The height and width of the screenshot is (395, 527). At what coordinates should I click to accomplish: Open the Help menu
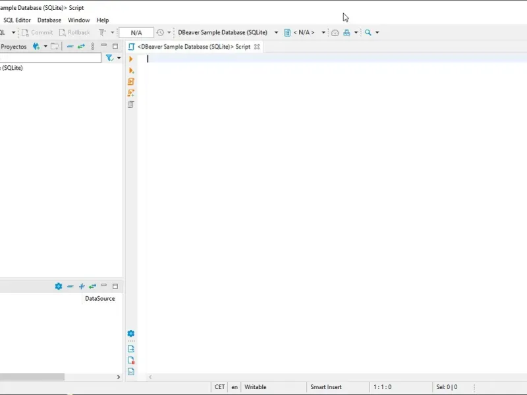103,20
